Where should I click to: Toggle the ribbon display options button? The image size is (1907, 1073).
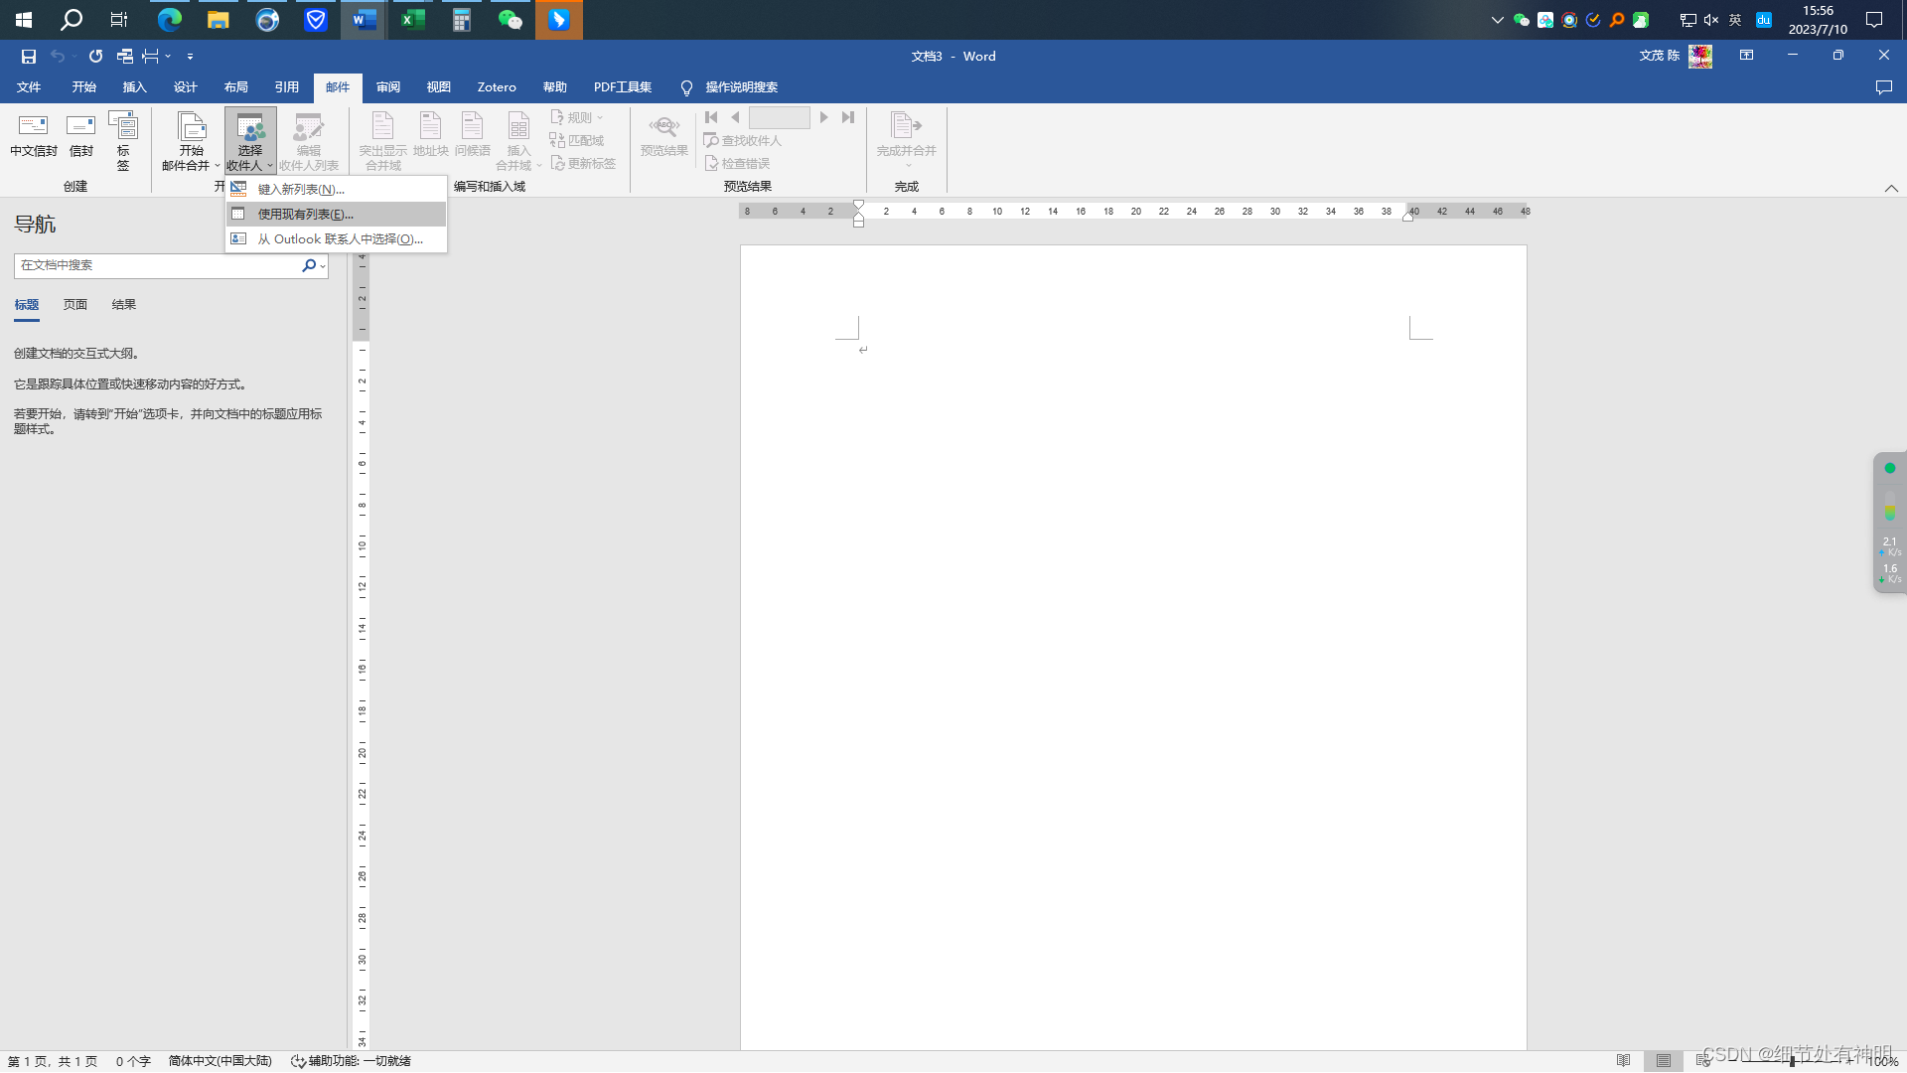pyautogui.click(x=1746, y=56)
